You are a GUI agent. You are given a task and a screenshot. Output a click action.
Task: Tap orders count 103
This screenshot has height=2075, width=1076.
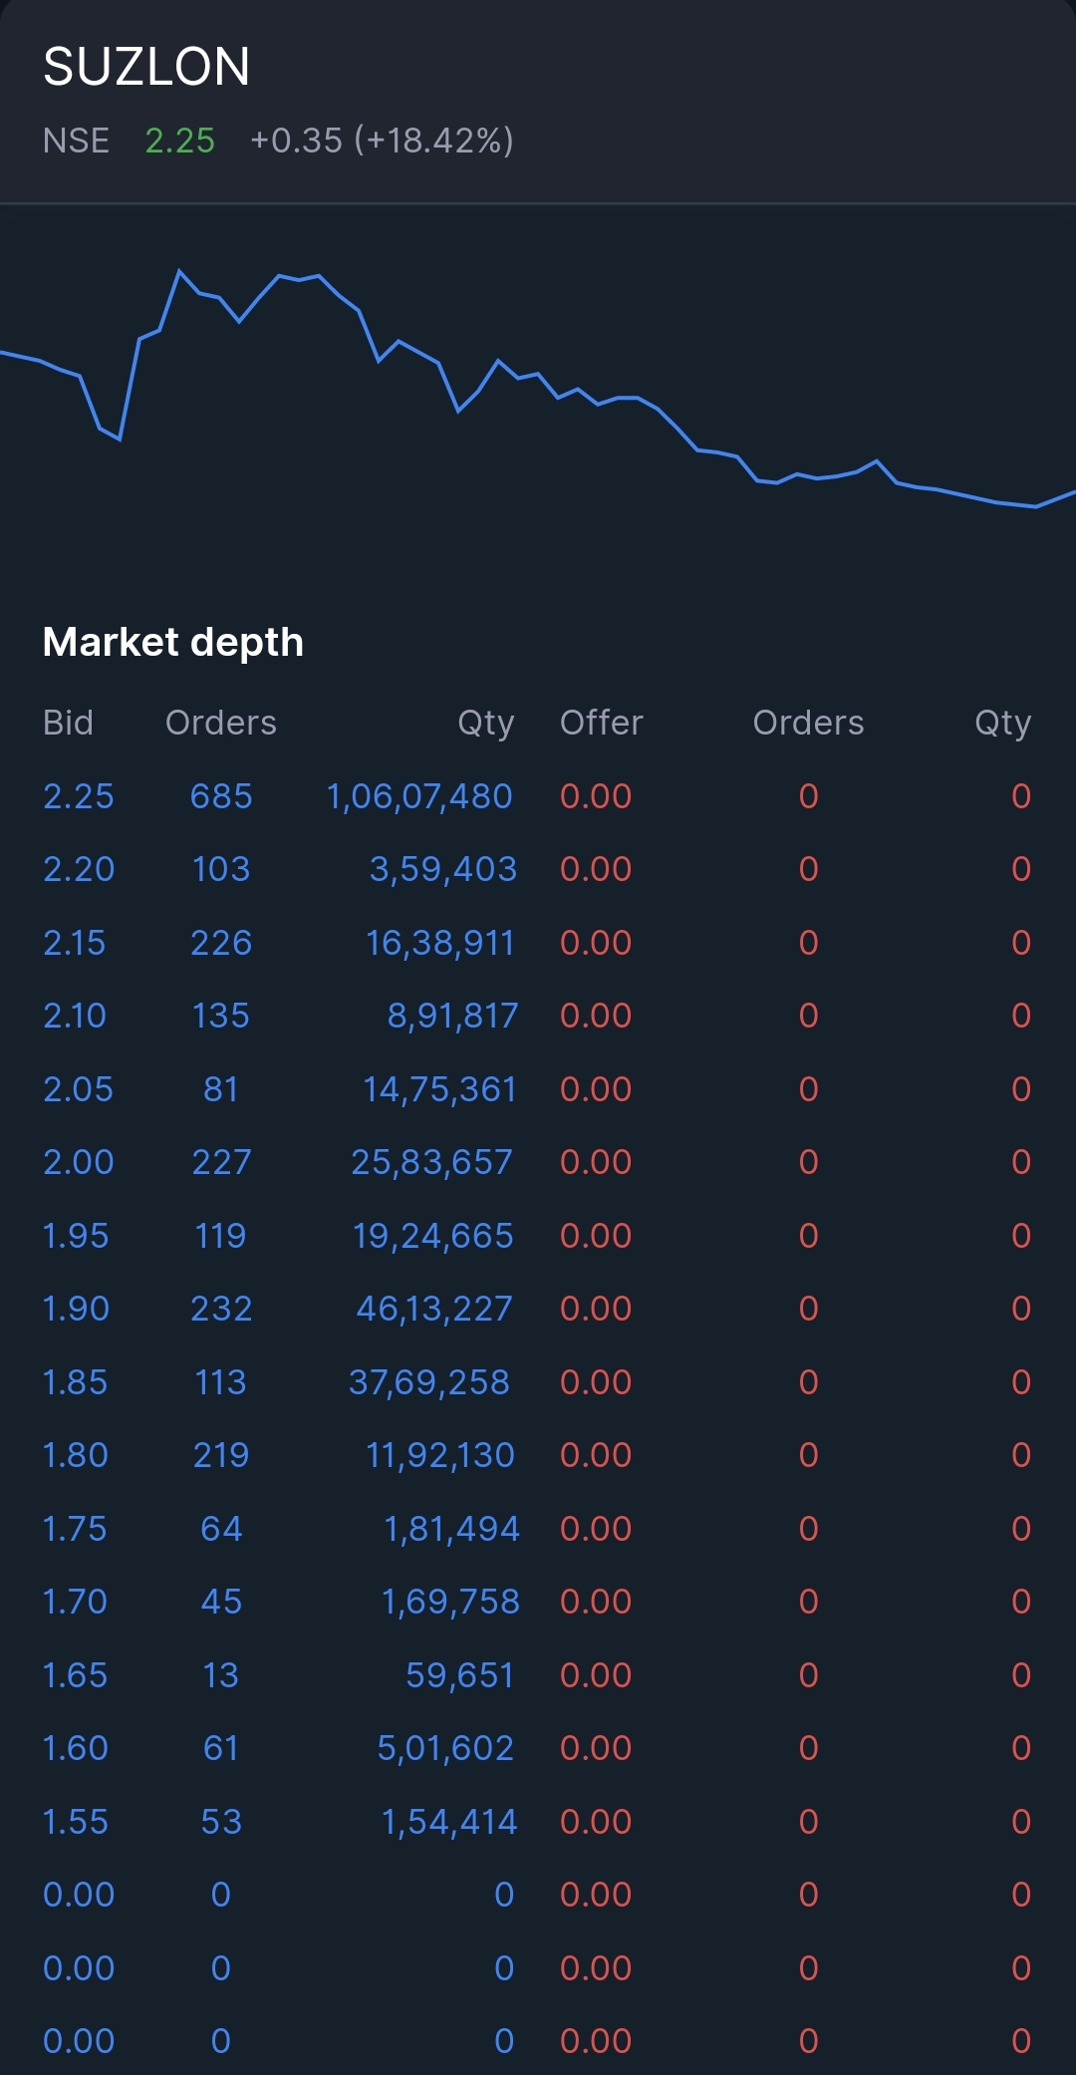[x=221, y=869]
